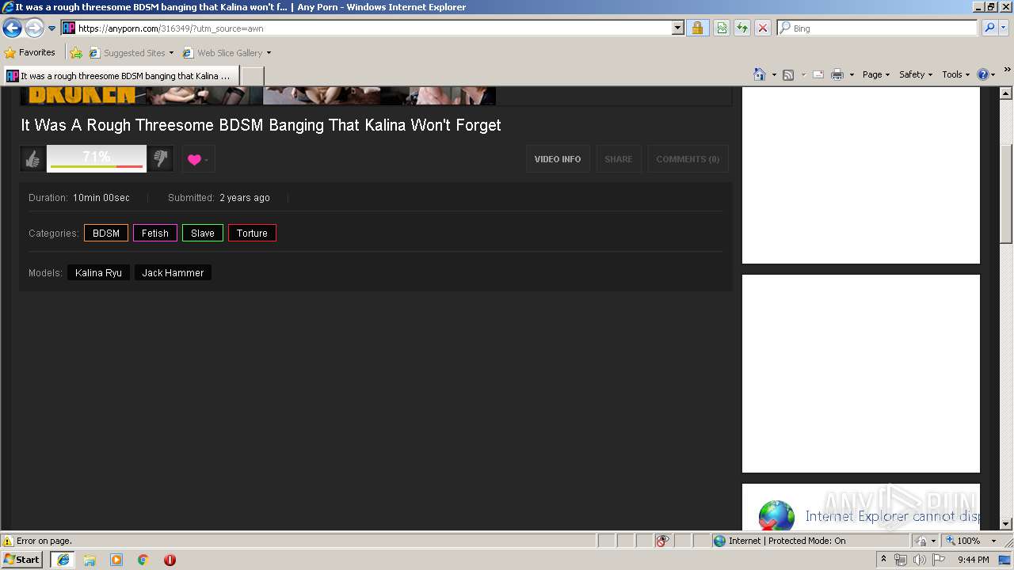Click the vertical scrollbar thumb
1014x570 pixels.
click(1006, 194)
